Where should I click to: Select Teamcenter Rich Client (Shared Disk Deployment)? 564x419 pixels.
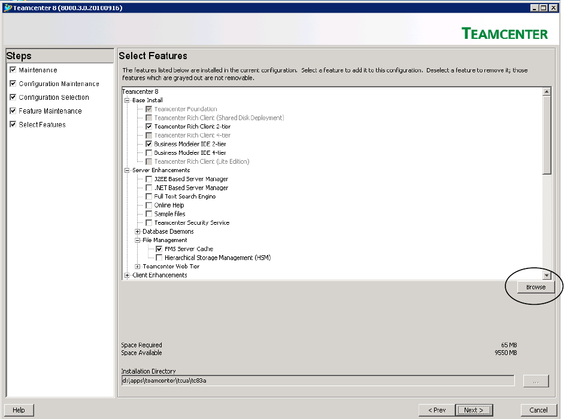(219, 118)
